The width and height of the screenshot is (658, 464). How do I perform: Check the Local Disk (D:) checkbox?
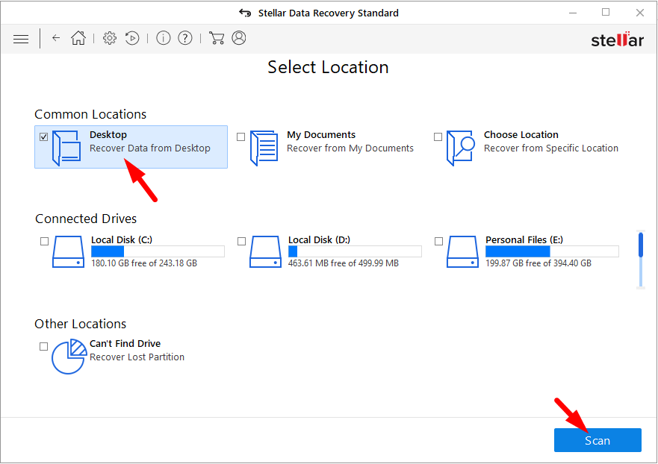[x=242, y=242]
